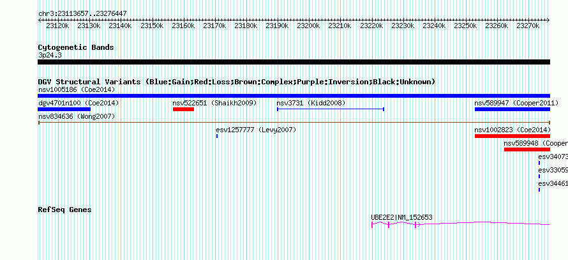Open nsv834636 (Wong2007) label
568x260 pixels.
[77, 116]
